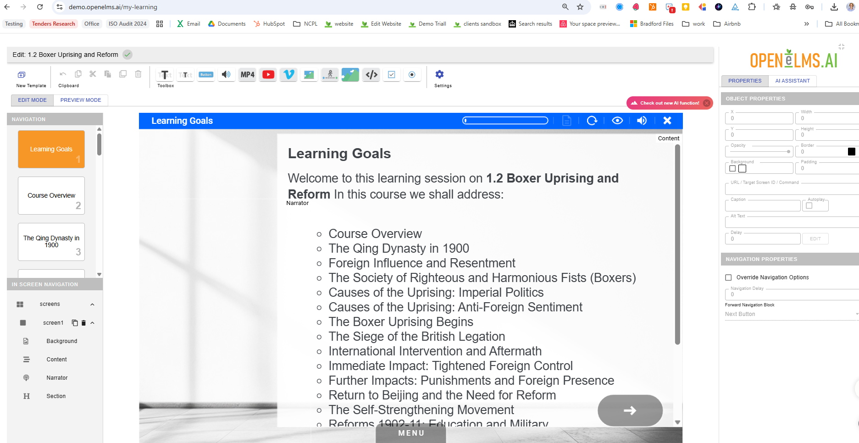Click the reload icon in the Learning Goals header
859x443 pixels.
point(592,120)
